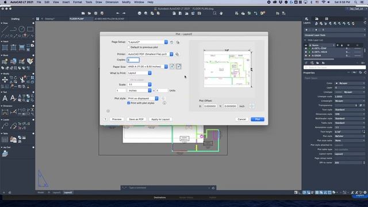Screen dimensions: 368x207
Task: Click the help question mark button
Action: 105,119
